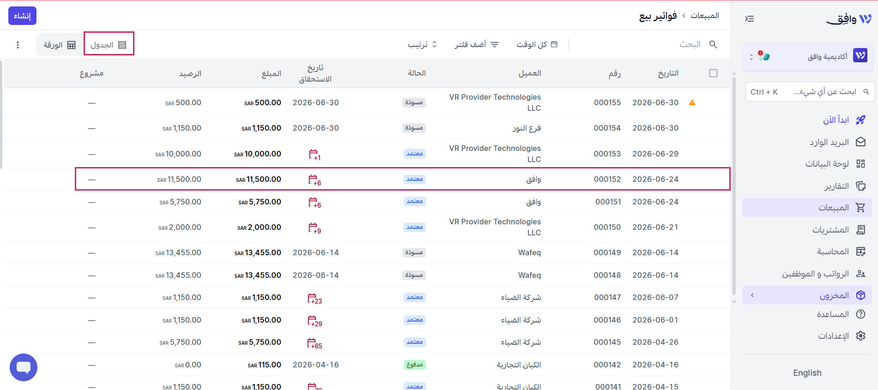
Task: Sort by التاريخ column header
Action: pos(668,73)
